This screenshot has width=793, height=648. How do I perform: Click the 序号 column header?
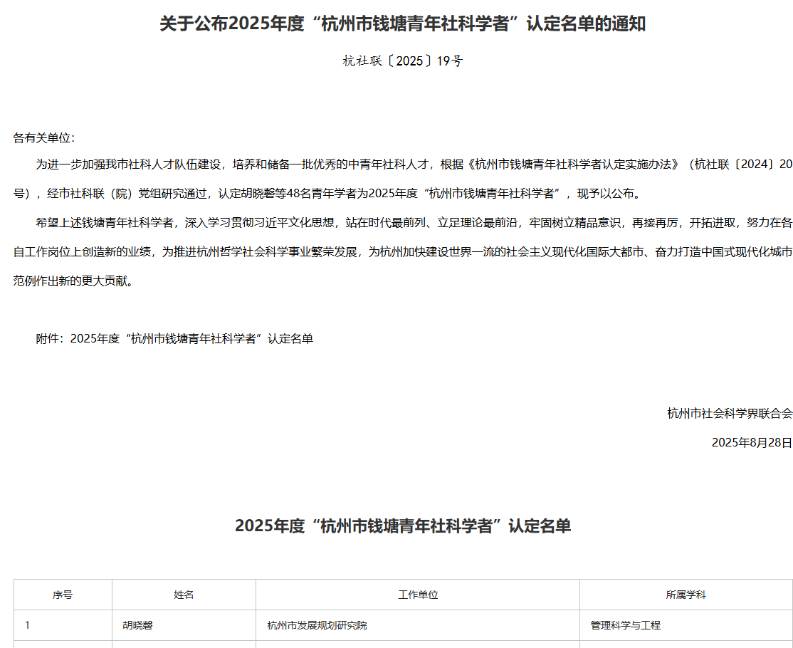[x=63, y=595]
